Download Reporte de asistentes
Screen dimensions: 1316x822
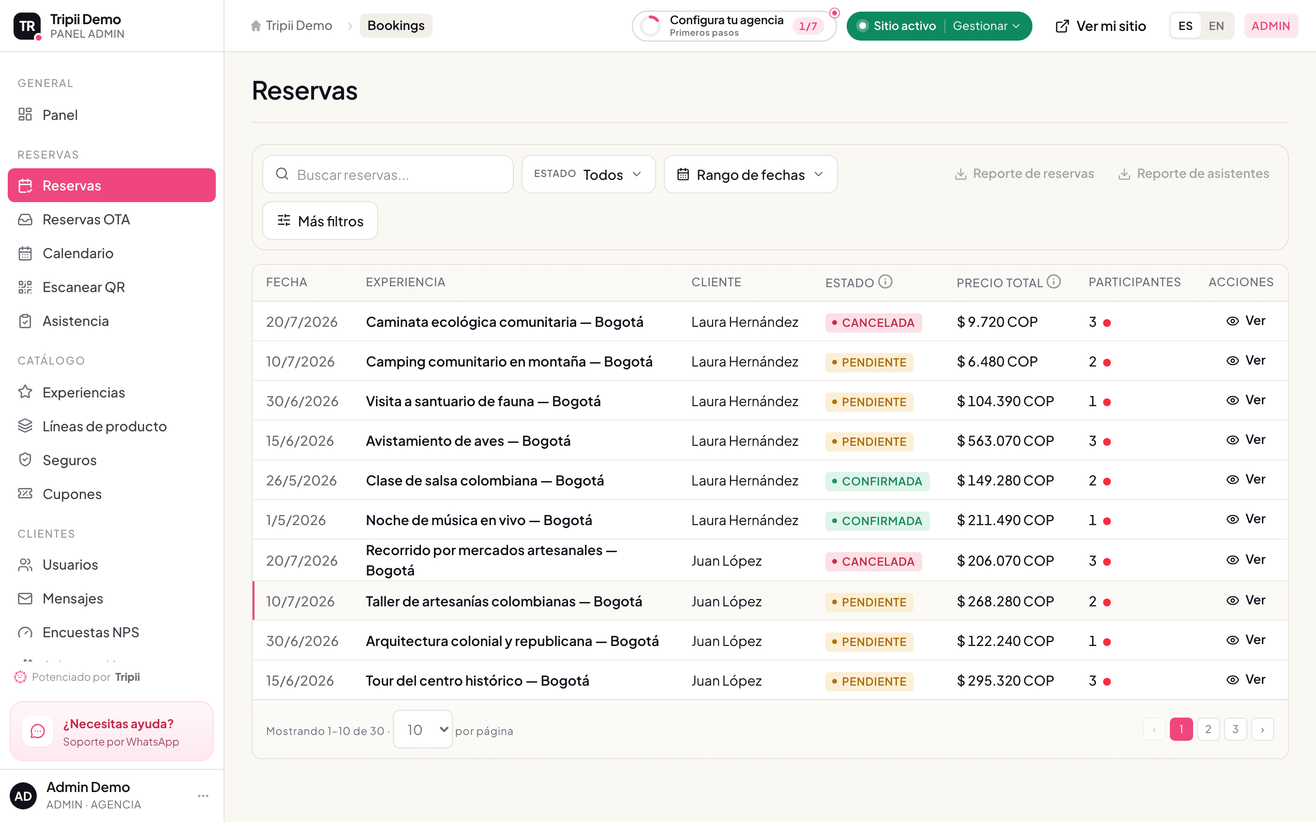click(x=1193, y=174)
